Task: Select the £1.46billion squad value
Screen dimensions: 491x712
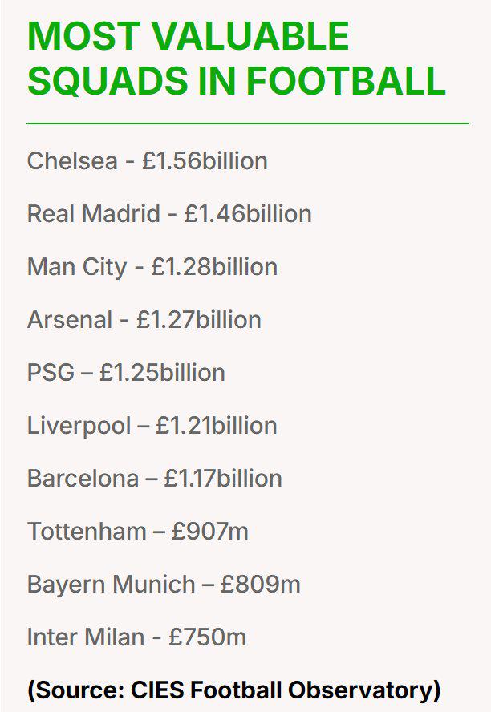Action: tap(248, 214)
